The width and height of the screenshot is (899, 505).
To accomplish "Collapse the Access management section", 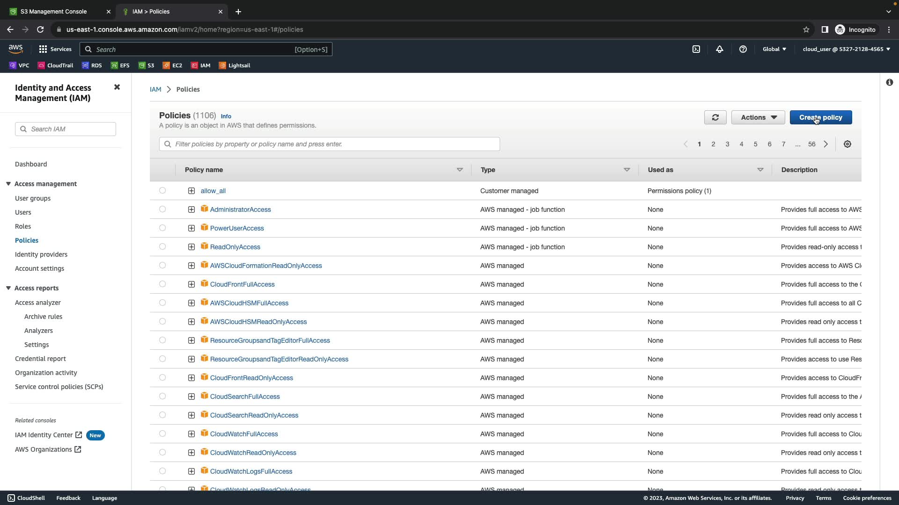I will [8, 184].
